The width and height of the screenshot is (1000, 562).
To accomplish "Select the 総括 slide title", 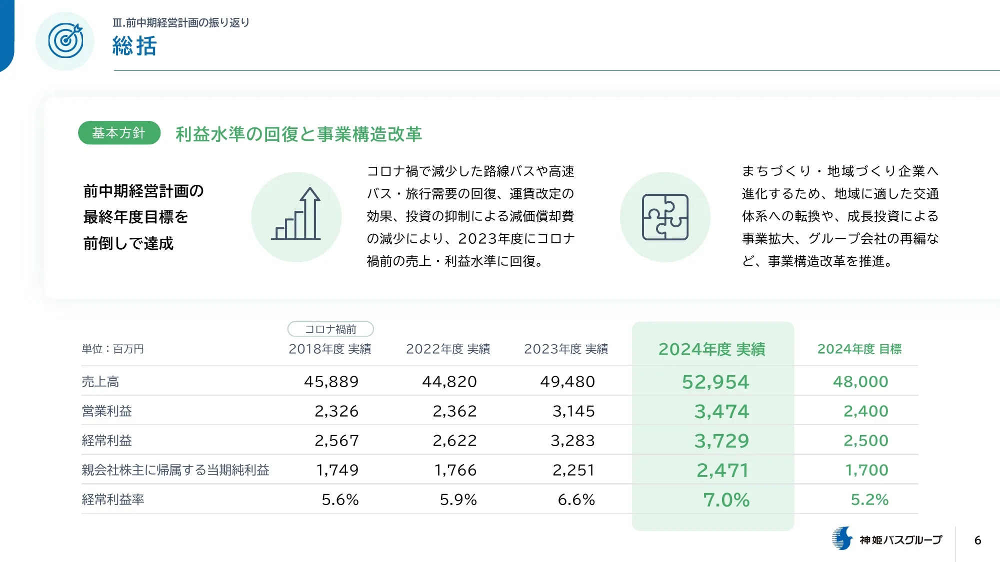I will pos(134,46).
